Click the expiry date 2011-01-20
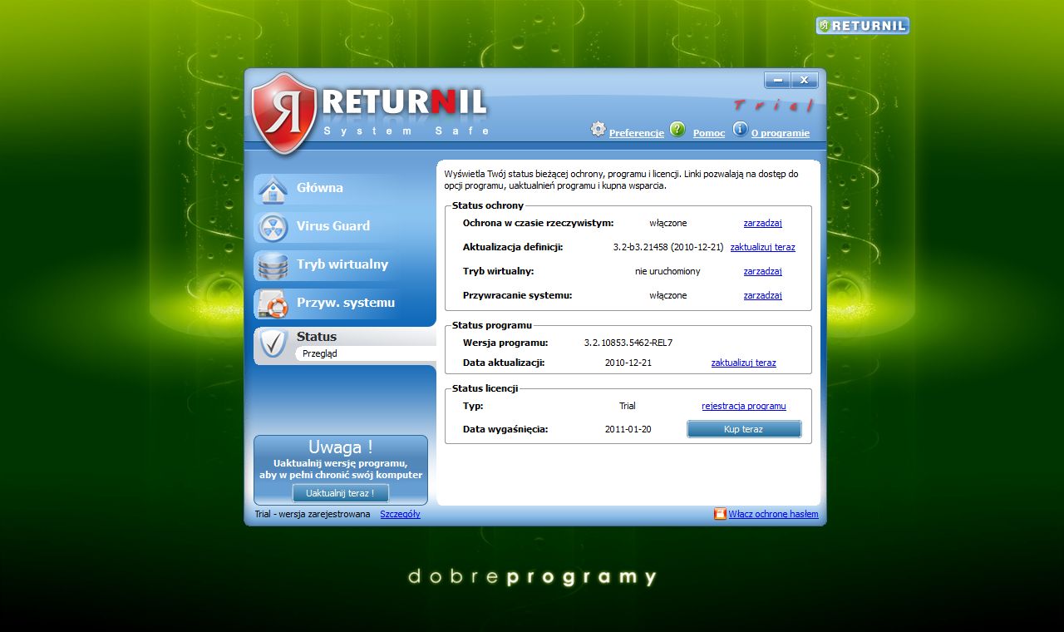 pyautogui.click(x=628, y=429)
